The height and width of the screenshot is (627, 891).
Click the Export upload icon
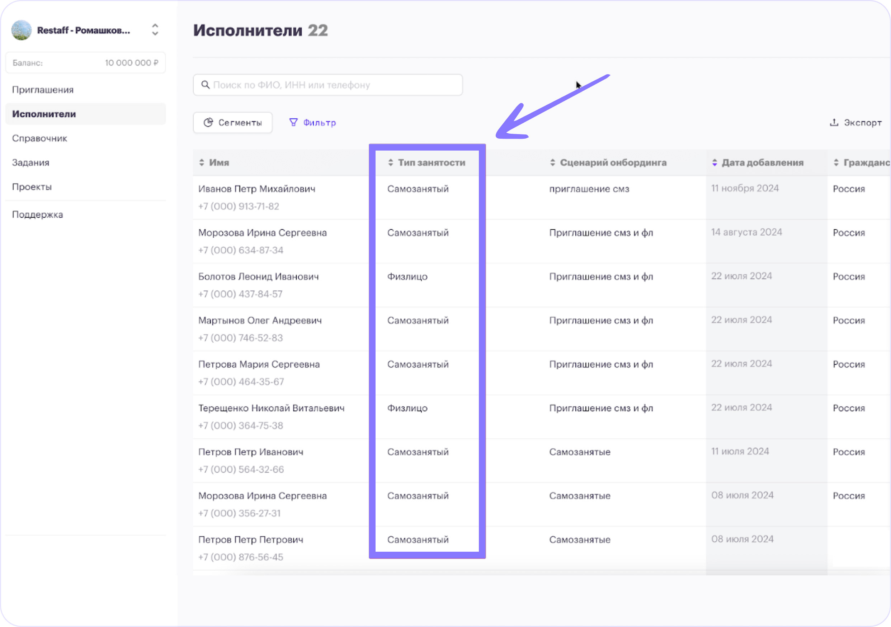click(x=834, y=123)
